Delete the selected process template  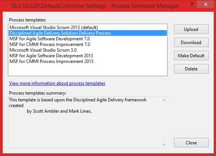[x=191, y=69]
